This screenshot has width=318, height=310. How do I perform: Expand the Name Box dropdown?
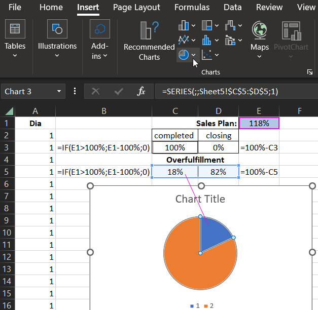59,92
